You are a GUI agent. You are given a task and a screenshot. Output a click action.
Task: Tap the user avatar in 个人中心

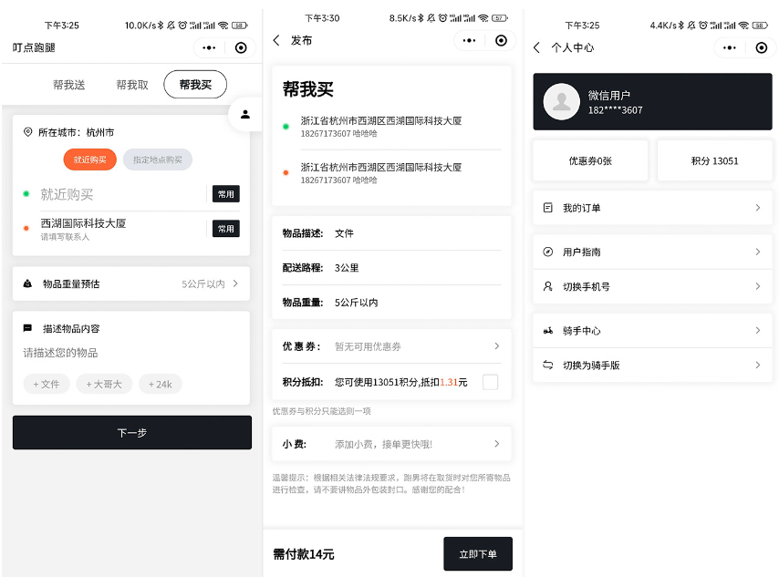coord(561,102)
